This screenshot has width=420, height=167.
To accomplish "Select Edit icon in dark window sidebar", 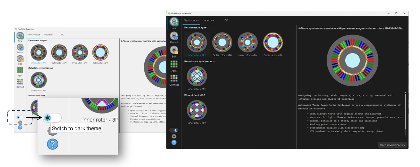I will (x=174, y=50).
